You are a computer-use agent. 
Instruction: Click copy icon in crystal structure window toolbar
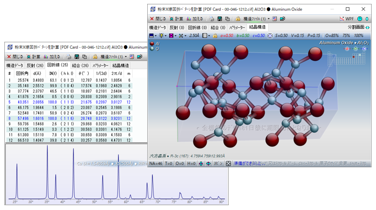[227, 18]
